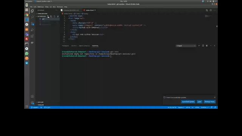Switch to the OUTPUT panel tab
The width and height of the screenshot is (242, 136).
[x=74, y=46]
